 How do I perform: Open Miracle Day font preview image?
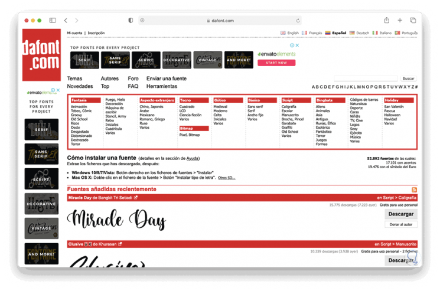pos(116,220)
